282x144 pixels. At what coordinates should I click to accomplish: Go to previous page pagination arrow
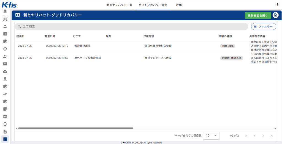255,135
